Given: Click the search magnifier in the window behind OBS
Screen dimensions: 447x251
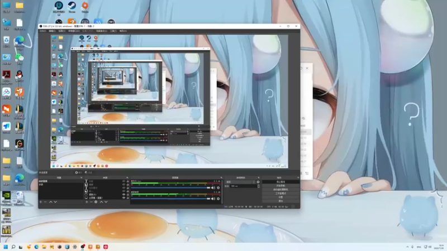Looking at the screenshot, I should tap(303, 118).
